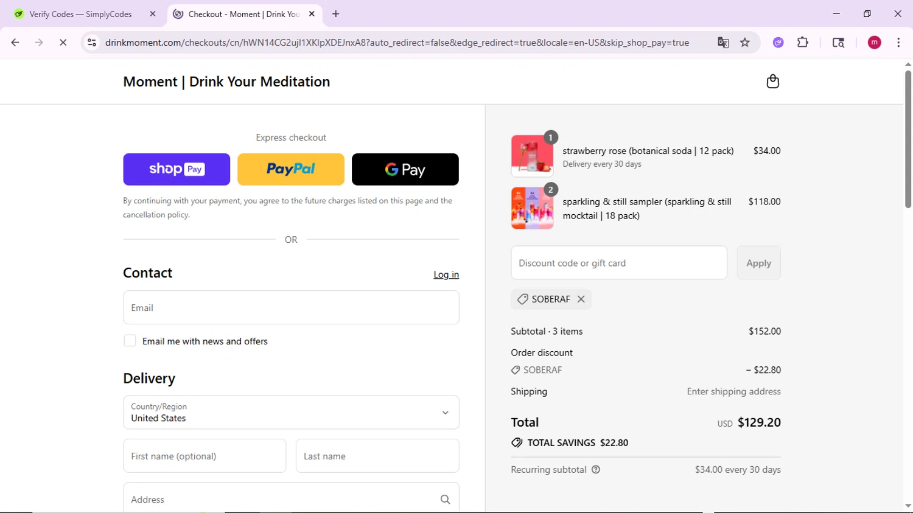Focus the Email input field

(291, 307)
